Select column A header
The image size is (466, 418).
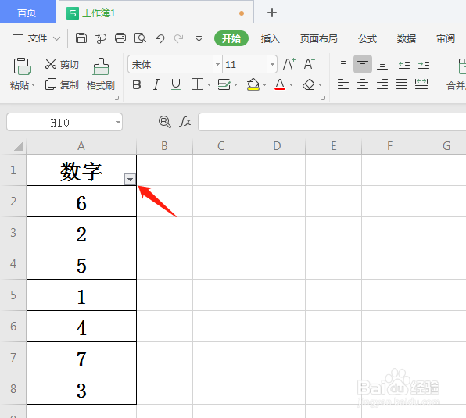pos(81,146)
